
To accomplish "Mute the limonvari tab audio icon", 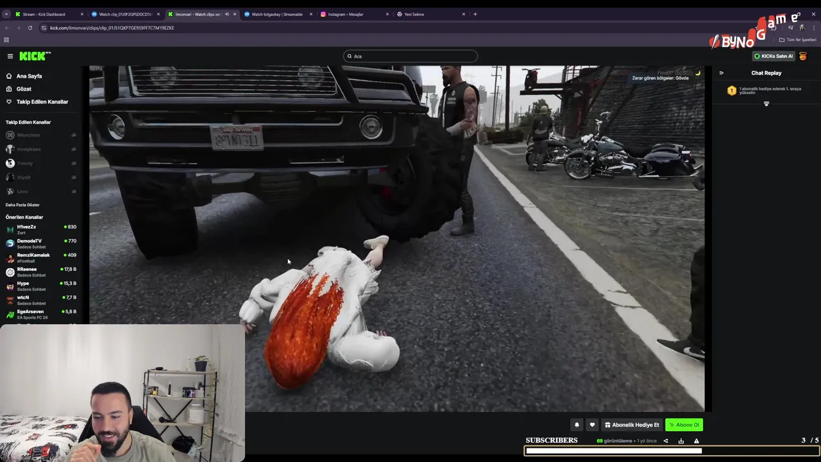I will [x=226, y=14].
